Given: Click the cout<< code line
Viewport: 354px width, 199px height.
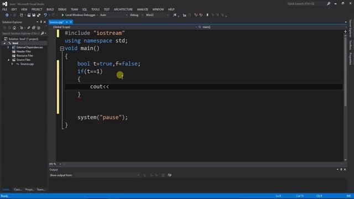Looking at the screenshot, I should point(100,87).
